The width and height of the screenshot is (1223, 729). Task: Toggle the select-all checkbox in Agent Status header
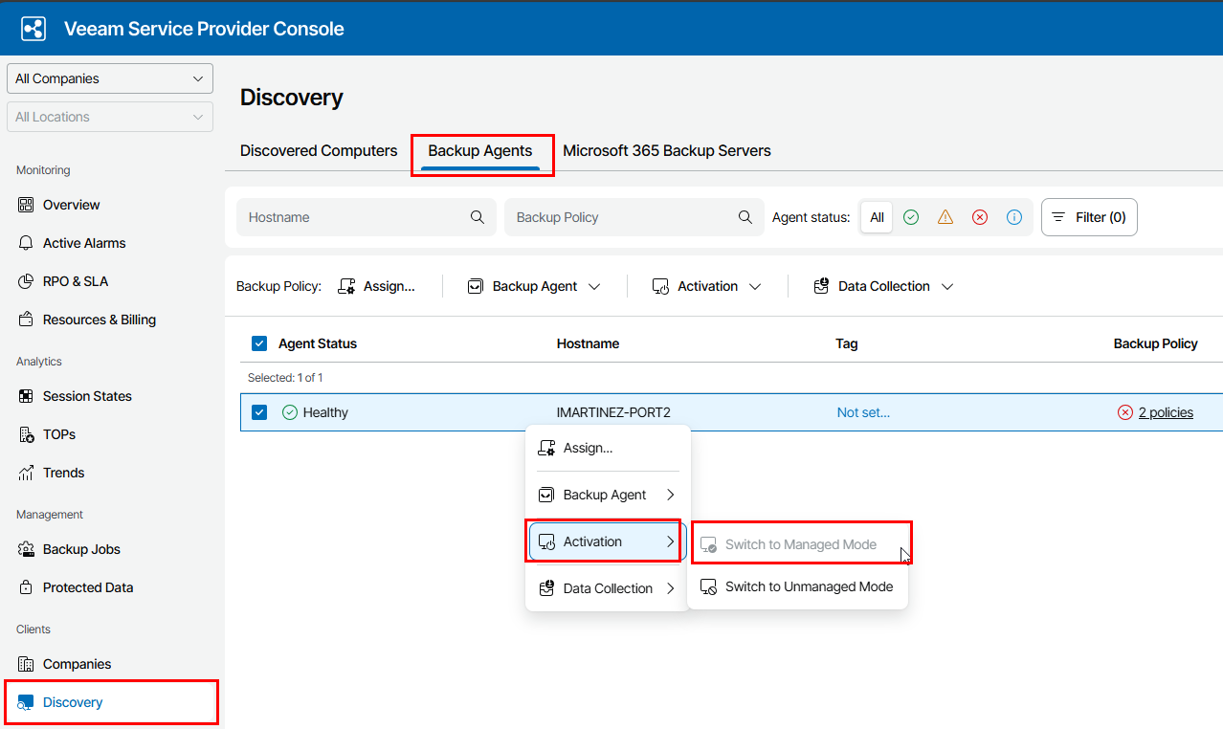coord(259,343)
